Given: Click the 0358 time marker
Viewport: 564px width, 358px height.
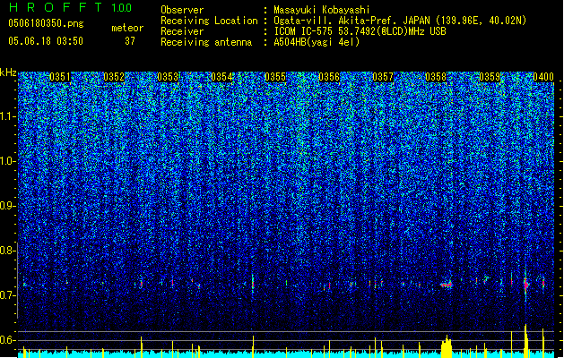Looking at the screenshot, I should click(436, 77).
